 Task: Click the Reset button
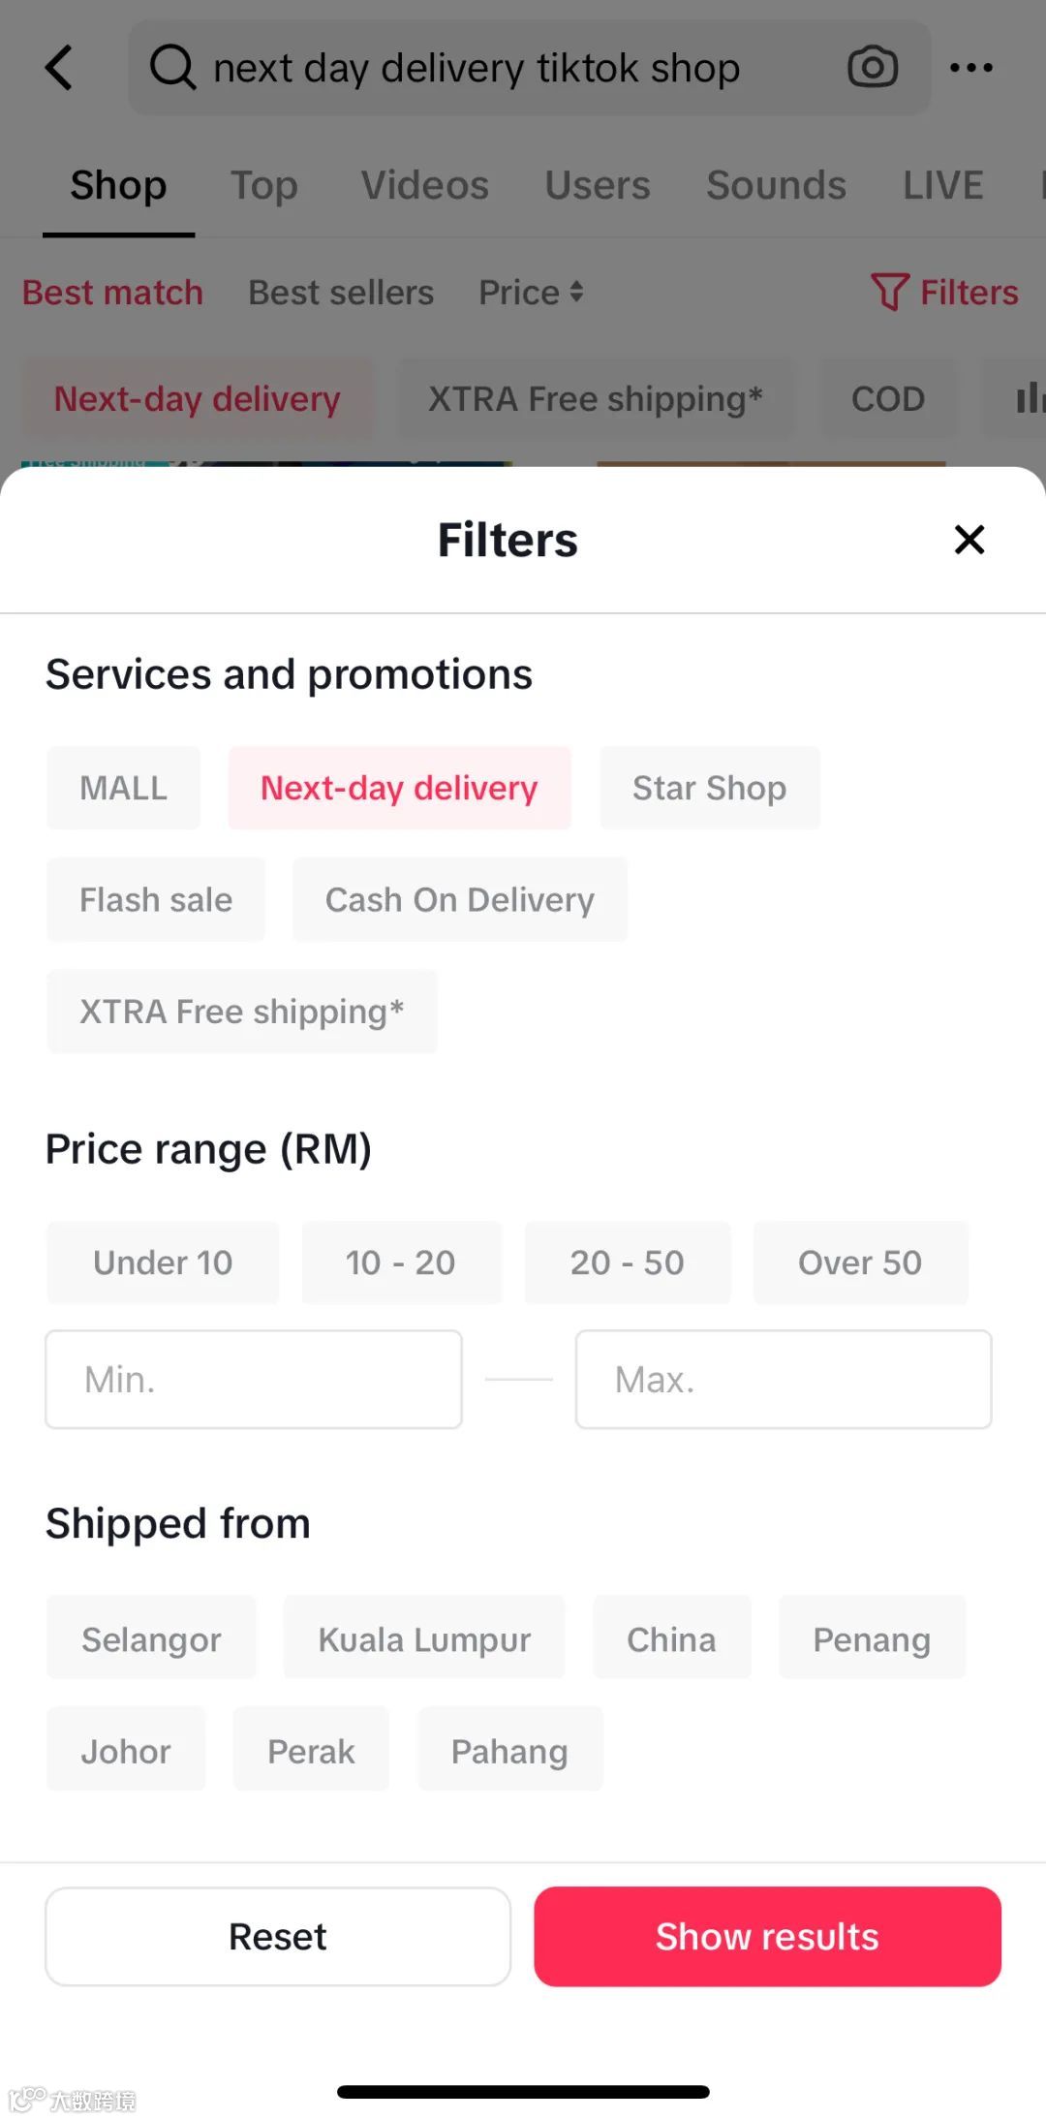[278, 1936]
